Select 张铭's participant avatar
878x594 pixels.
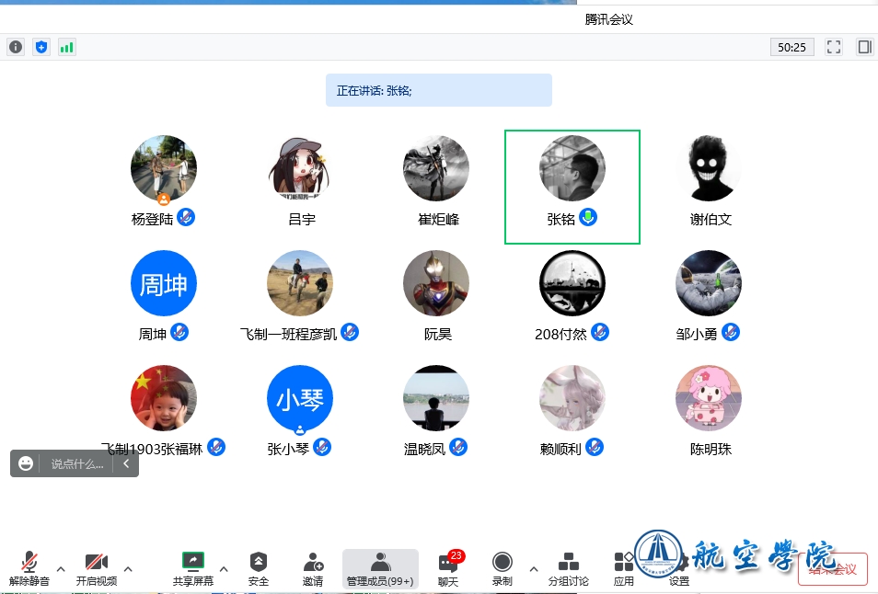572,169
